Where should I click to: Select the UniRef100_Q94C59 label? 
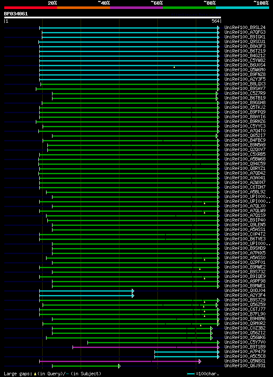245,164
